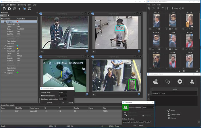Click the greyed redo arrow icon
This screenshot has height=128, width=201.
[x=14, y=9]
